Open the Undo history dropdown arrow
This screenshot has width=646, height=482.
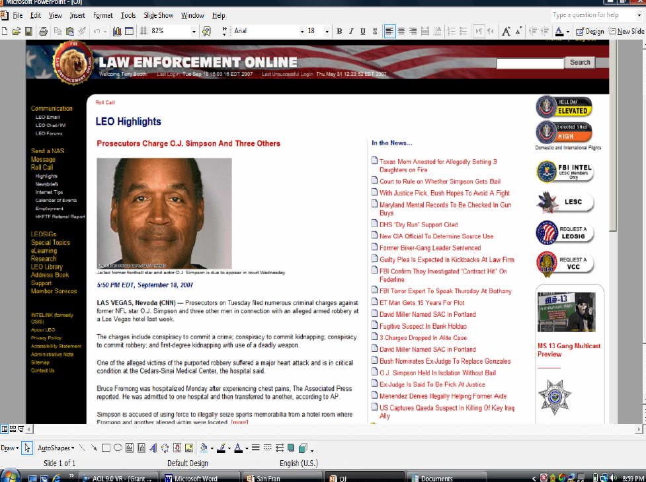click(105, 31)
